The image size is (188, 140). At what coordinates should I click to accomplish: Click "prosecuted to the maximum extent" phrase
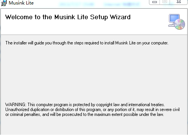click(x=92, y=114)
